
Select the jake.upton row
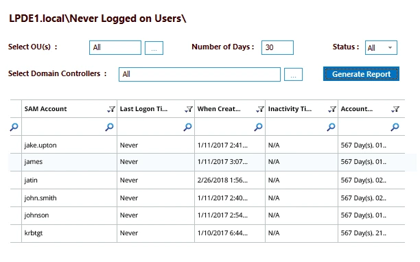pos(207,145)
